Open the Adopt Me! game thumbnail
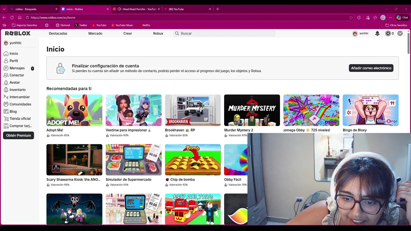Screen dimensions: 411x231 coord(74,110)
